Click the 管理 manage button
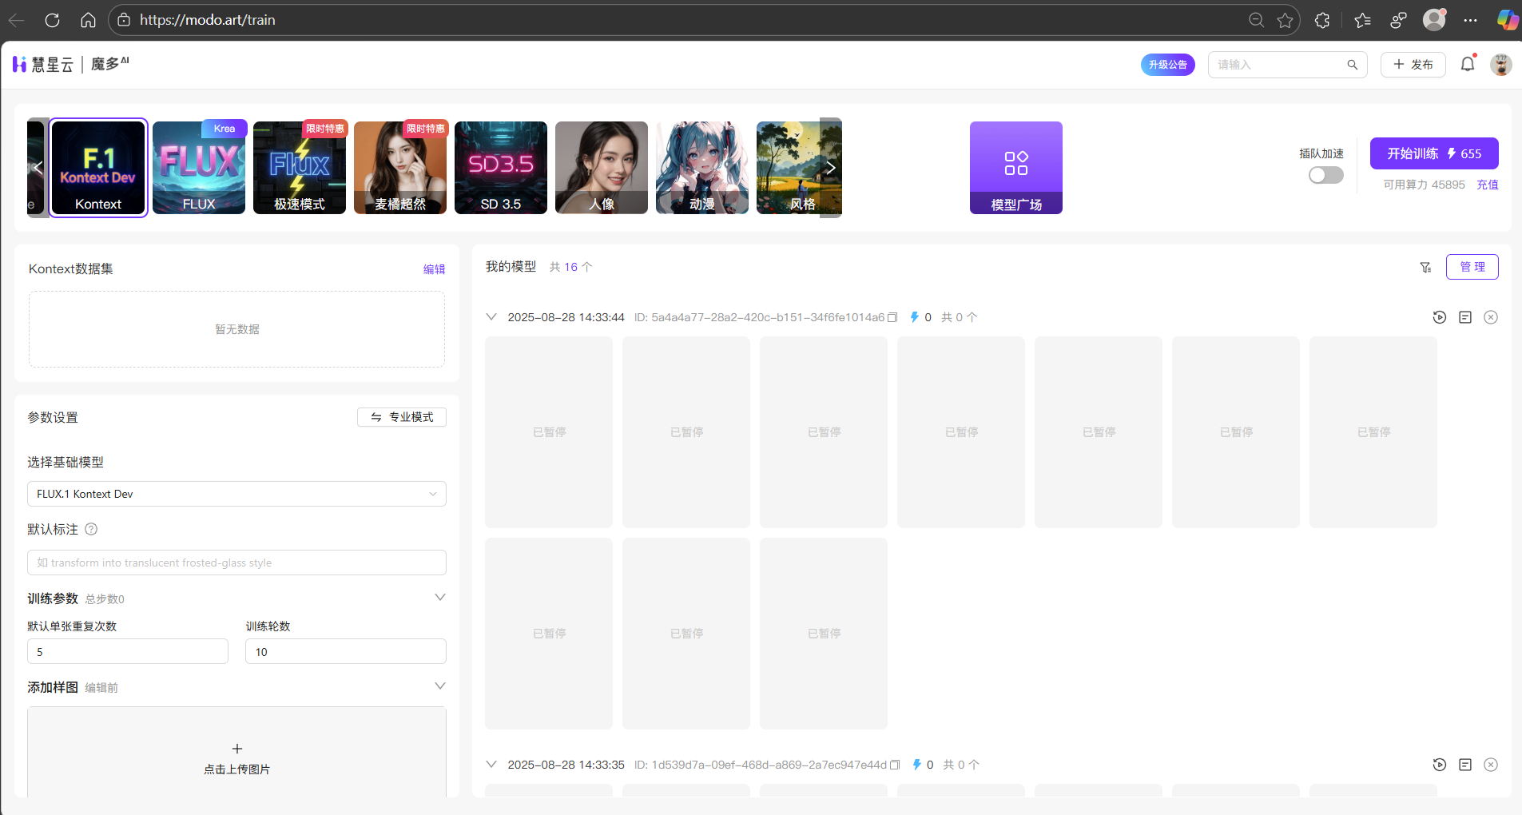 pos(1472,267)
